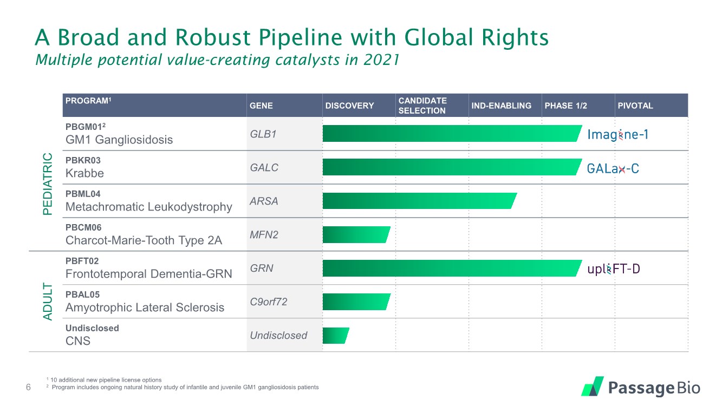This screenshot has width=722, height=406.
Task: Open the upliFT-D trial logo
Action: click(x=614, y=269)
